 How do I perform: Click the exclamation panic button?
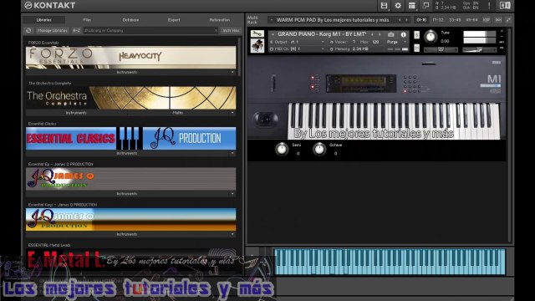[489, 6]
